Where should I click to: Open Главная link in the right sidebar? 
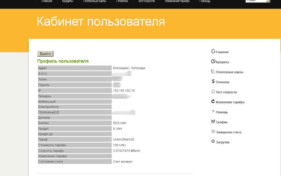point(222,52)
